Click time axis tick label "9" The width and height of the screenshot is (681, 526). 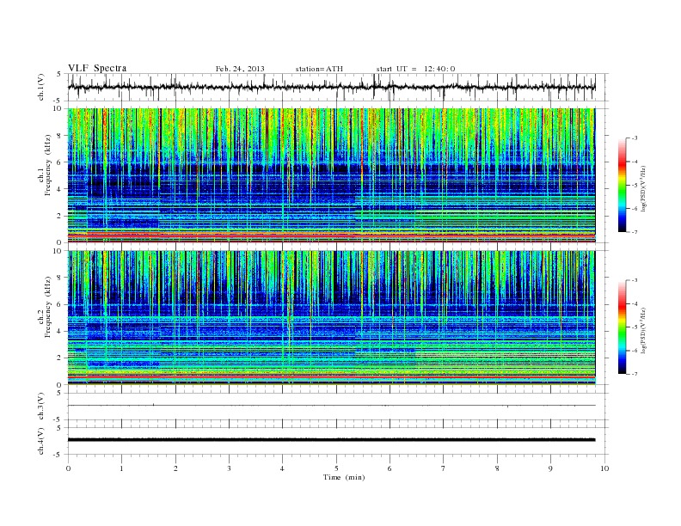(x=550, y=468)
